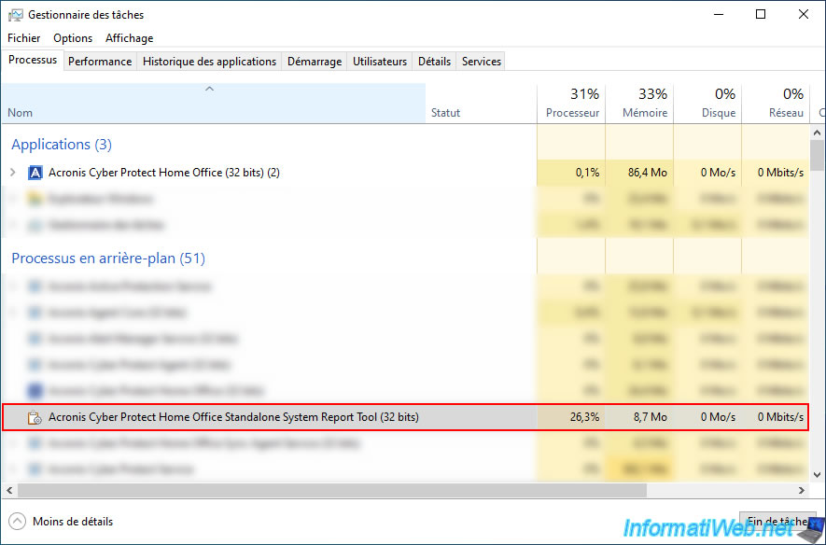Click the horizontal scrollbar right arrow
826x545 pixels.
coord(801,490)
